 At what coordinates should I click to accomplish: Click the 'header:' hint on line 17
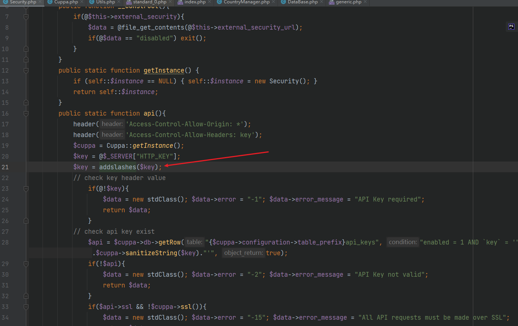112,124
